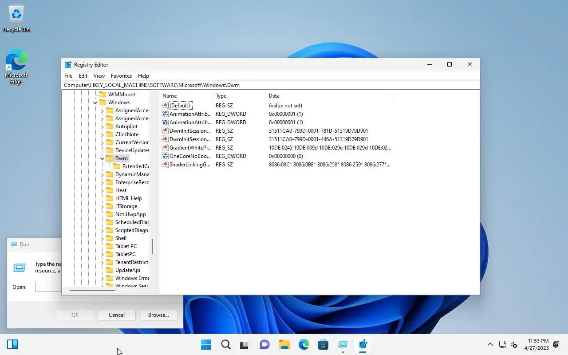This screenshot has width=568, height=355.
Task: Open the View menu
Action: click(99, 76)
